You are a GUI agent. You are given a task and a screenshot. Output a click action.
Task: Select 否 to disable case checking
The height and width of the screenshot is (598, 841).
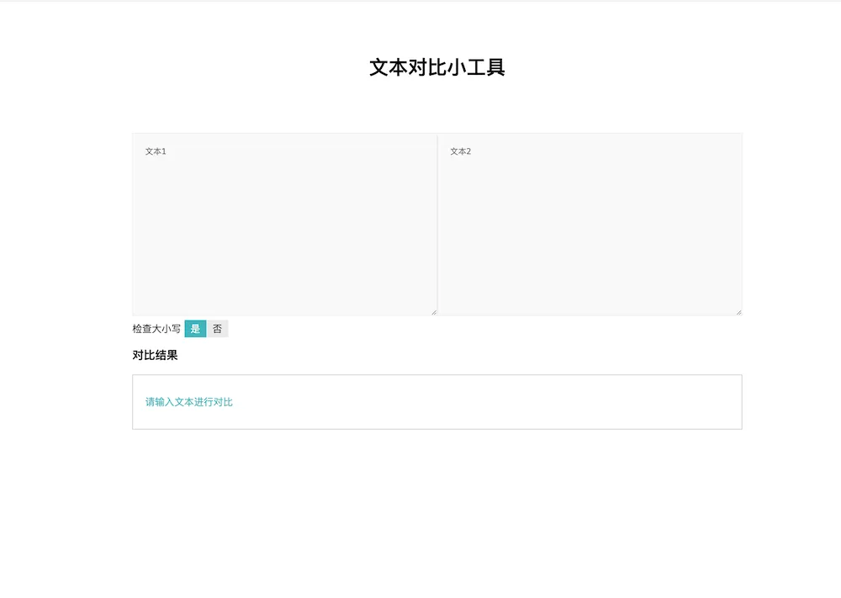coord(217,329)
